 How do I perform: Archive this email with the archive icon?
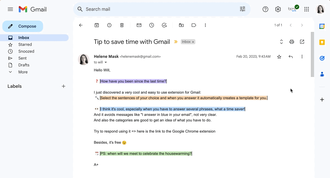click(97, 25)
